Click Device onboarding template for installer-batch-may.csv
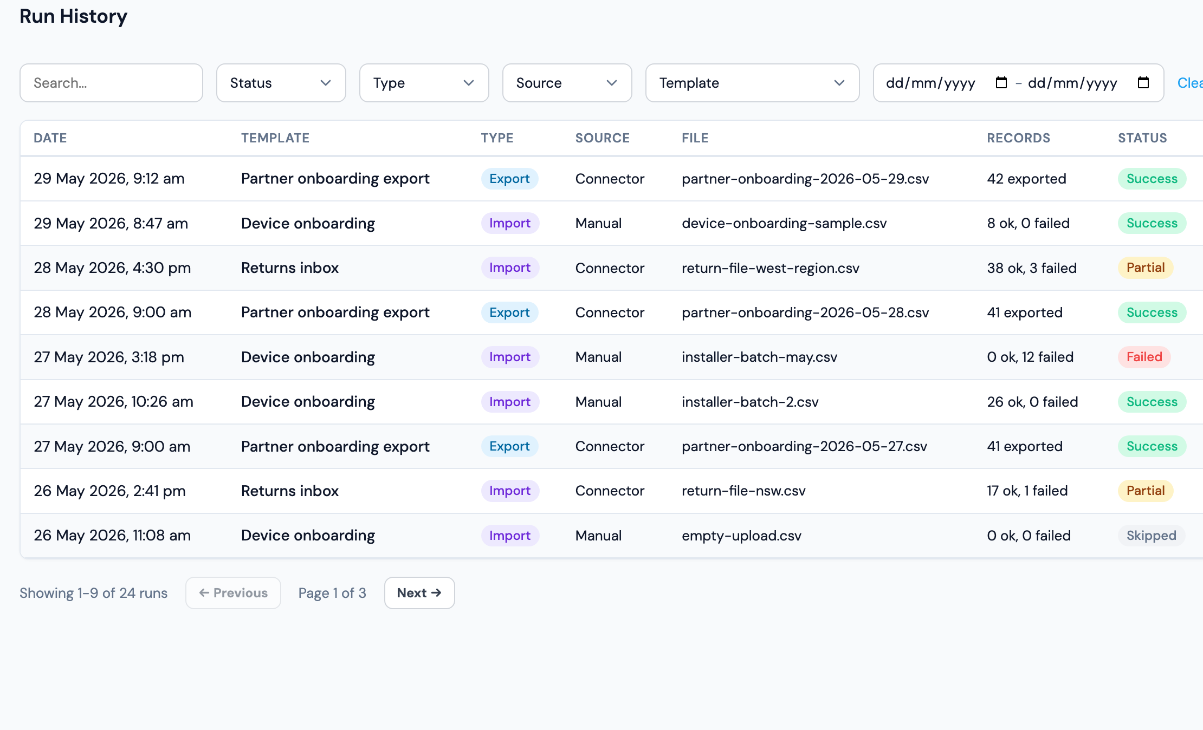Viewport: 1203px width, 730px height. point(308,357)
